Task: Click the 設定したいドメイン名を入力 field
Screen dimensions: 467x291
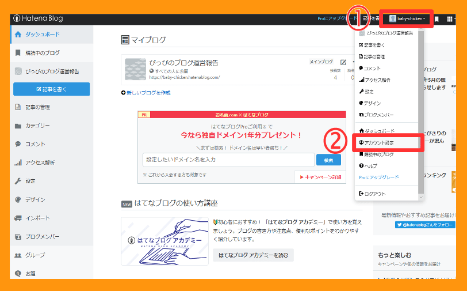Action: (228, 160)
